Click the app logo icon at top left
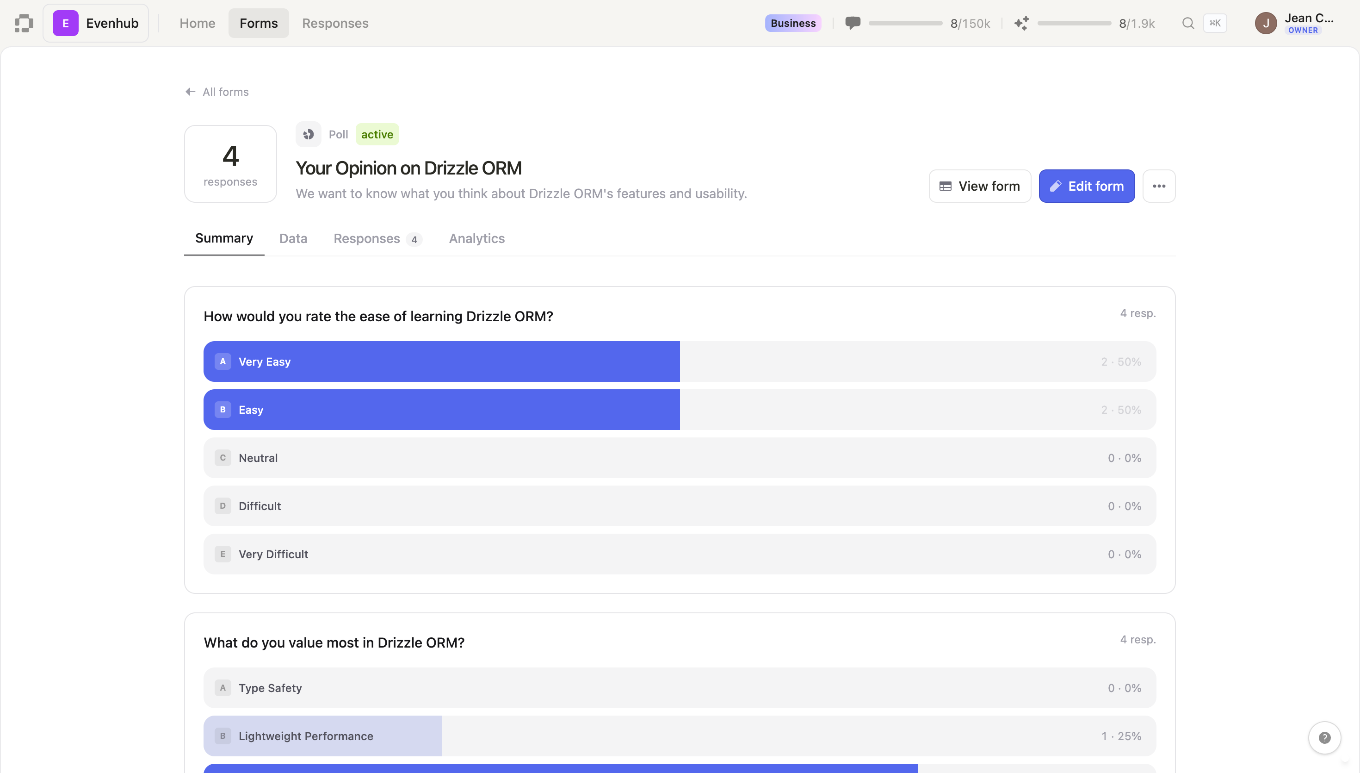 click(x=24, y=23)
